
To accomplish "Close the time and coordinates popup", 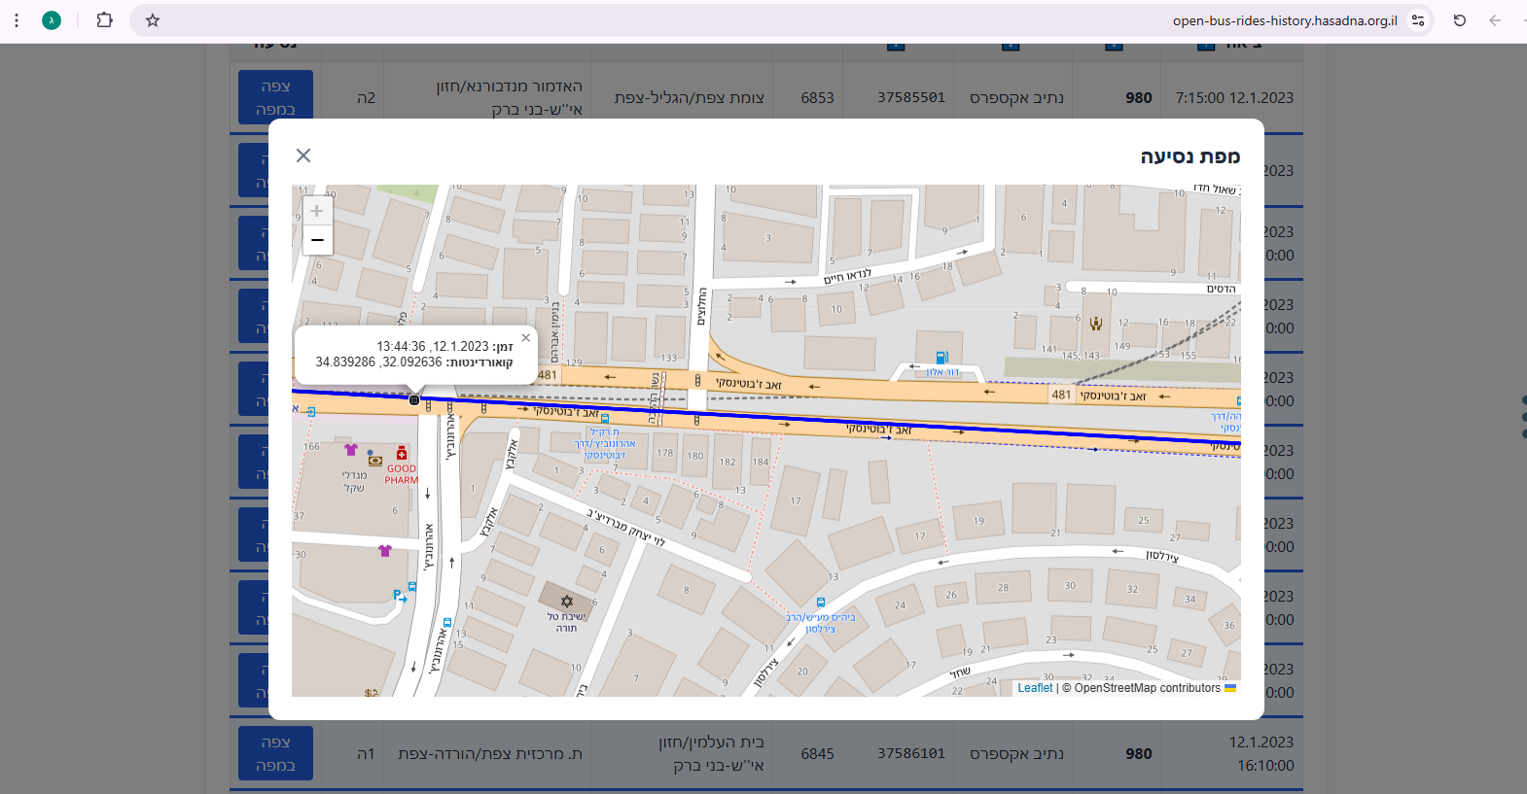I will point(526,338).
